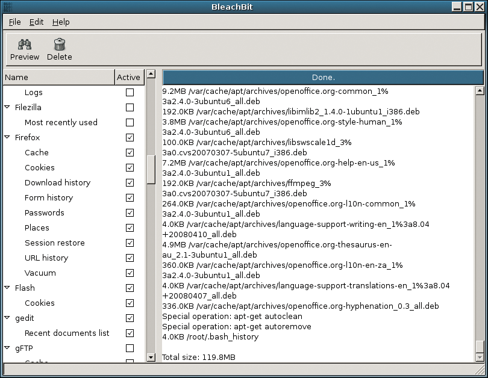Select the Passwords tree item
Screen dimensions: 488x378
tap(45, 213)
